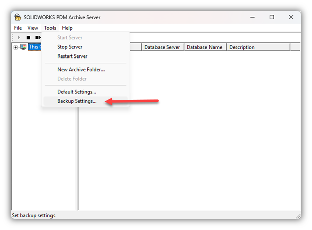The height and width of the screenshot is (230, 312).
Task: Open the Help menu
Action: click(x=67, y=28)
